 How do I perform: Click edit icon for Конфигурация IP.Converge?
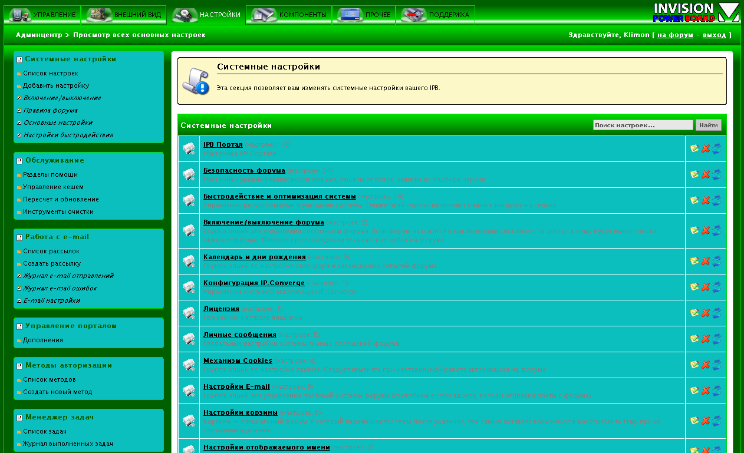pyautogui.click(x=694, y=287)
